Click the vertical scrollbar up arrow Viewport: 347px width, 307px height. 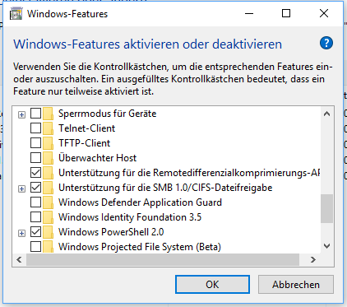coord(326,114)
